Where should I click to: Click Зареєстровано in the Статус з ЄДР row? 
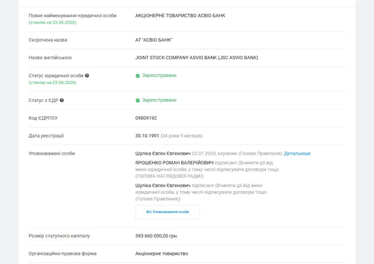(x=159, y=100)
